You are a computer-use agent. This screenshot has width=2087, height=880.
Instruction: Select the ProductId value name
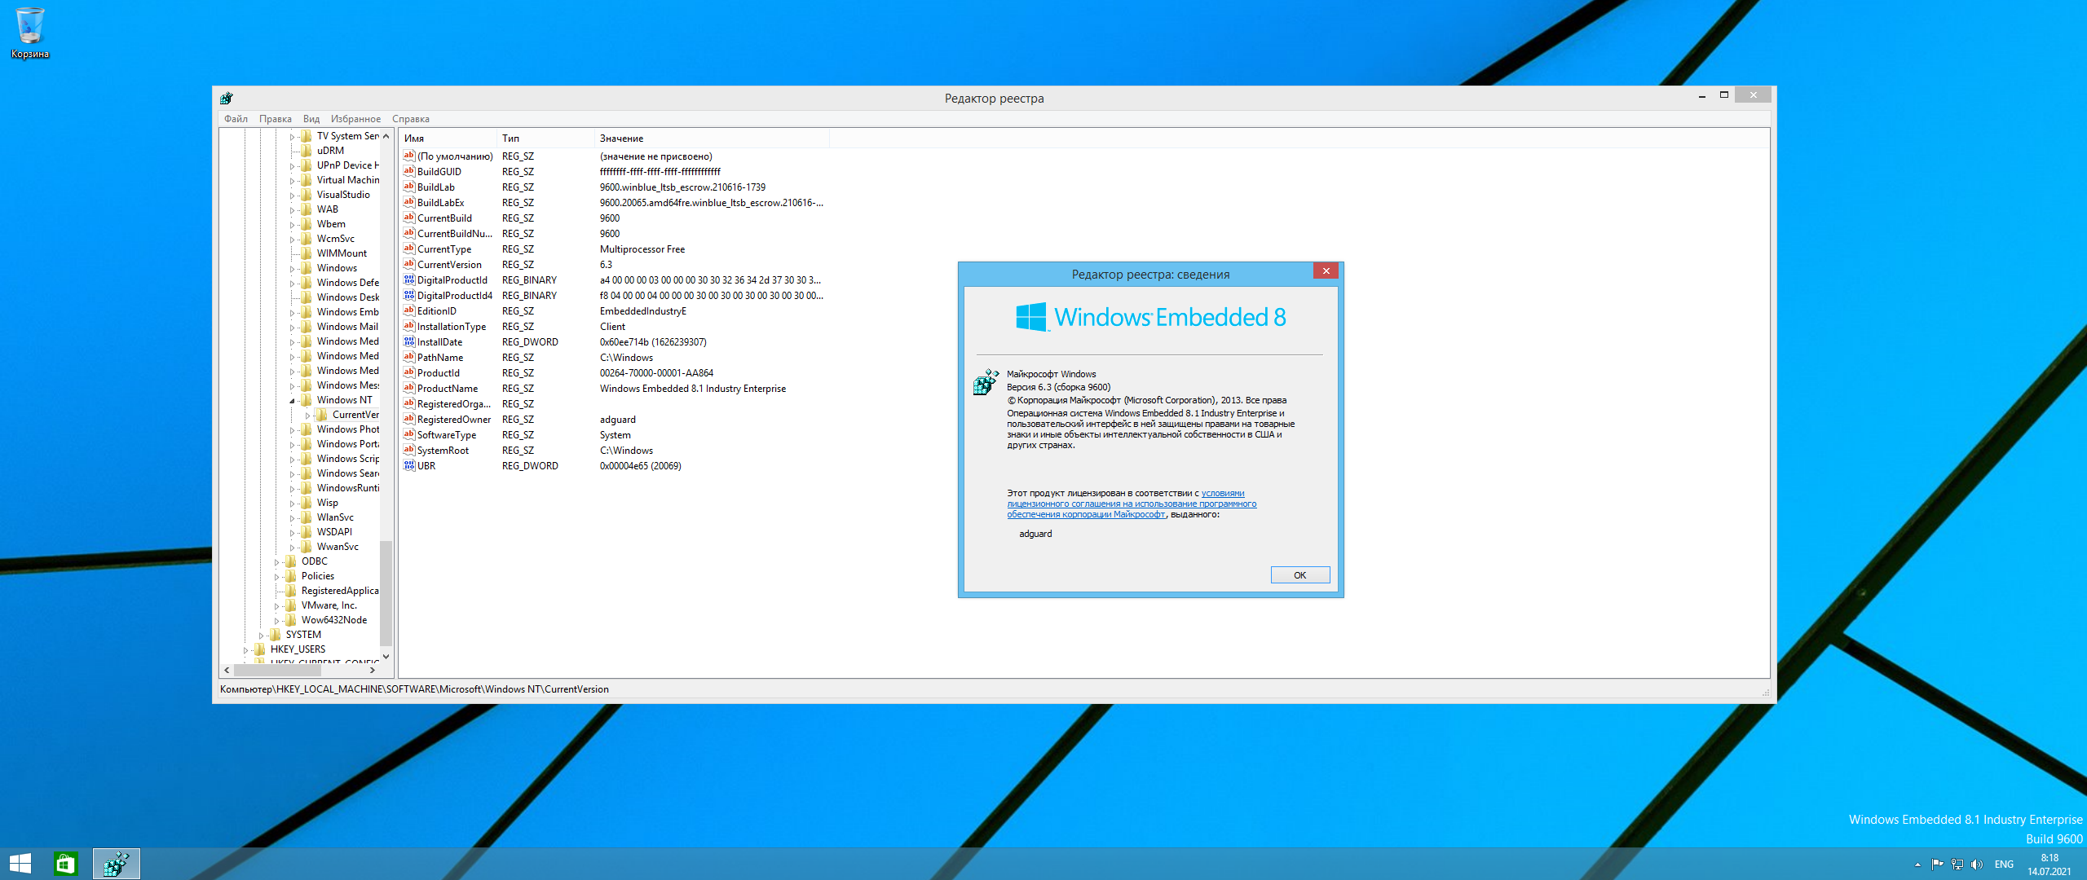click(x=439, y=372)
